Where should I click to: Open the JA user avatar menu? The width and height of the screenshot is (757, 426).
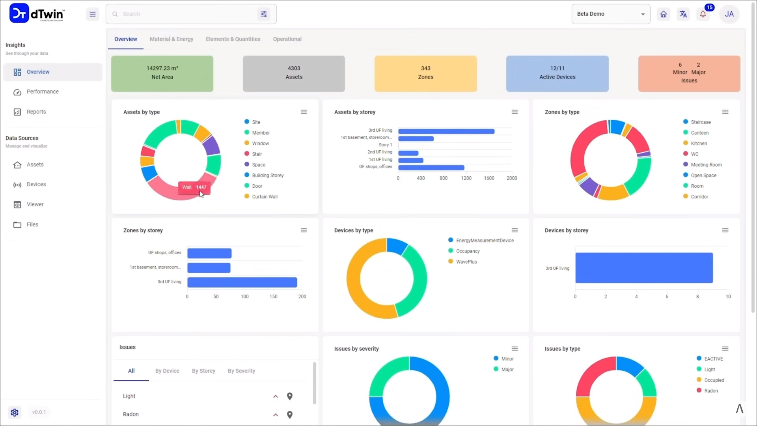tap(729, 14)
